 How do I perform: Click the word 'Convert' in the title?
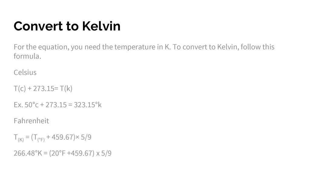pyautogui.click(x=38, y=26)
